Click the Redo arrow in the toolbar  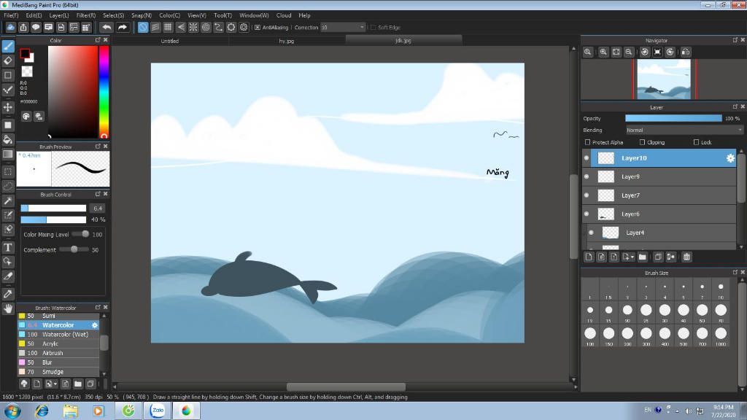[x=123, y=27]
